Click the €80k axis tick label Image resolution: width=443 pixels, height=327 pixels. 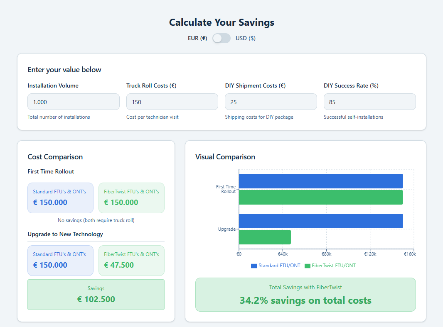click(x=326, y=254)
